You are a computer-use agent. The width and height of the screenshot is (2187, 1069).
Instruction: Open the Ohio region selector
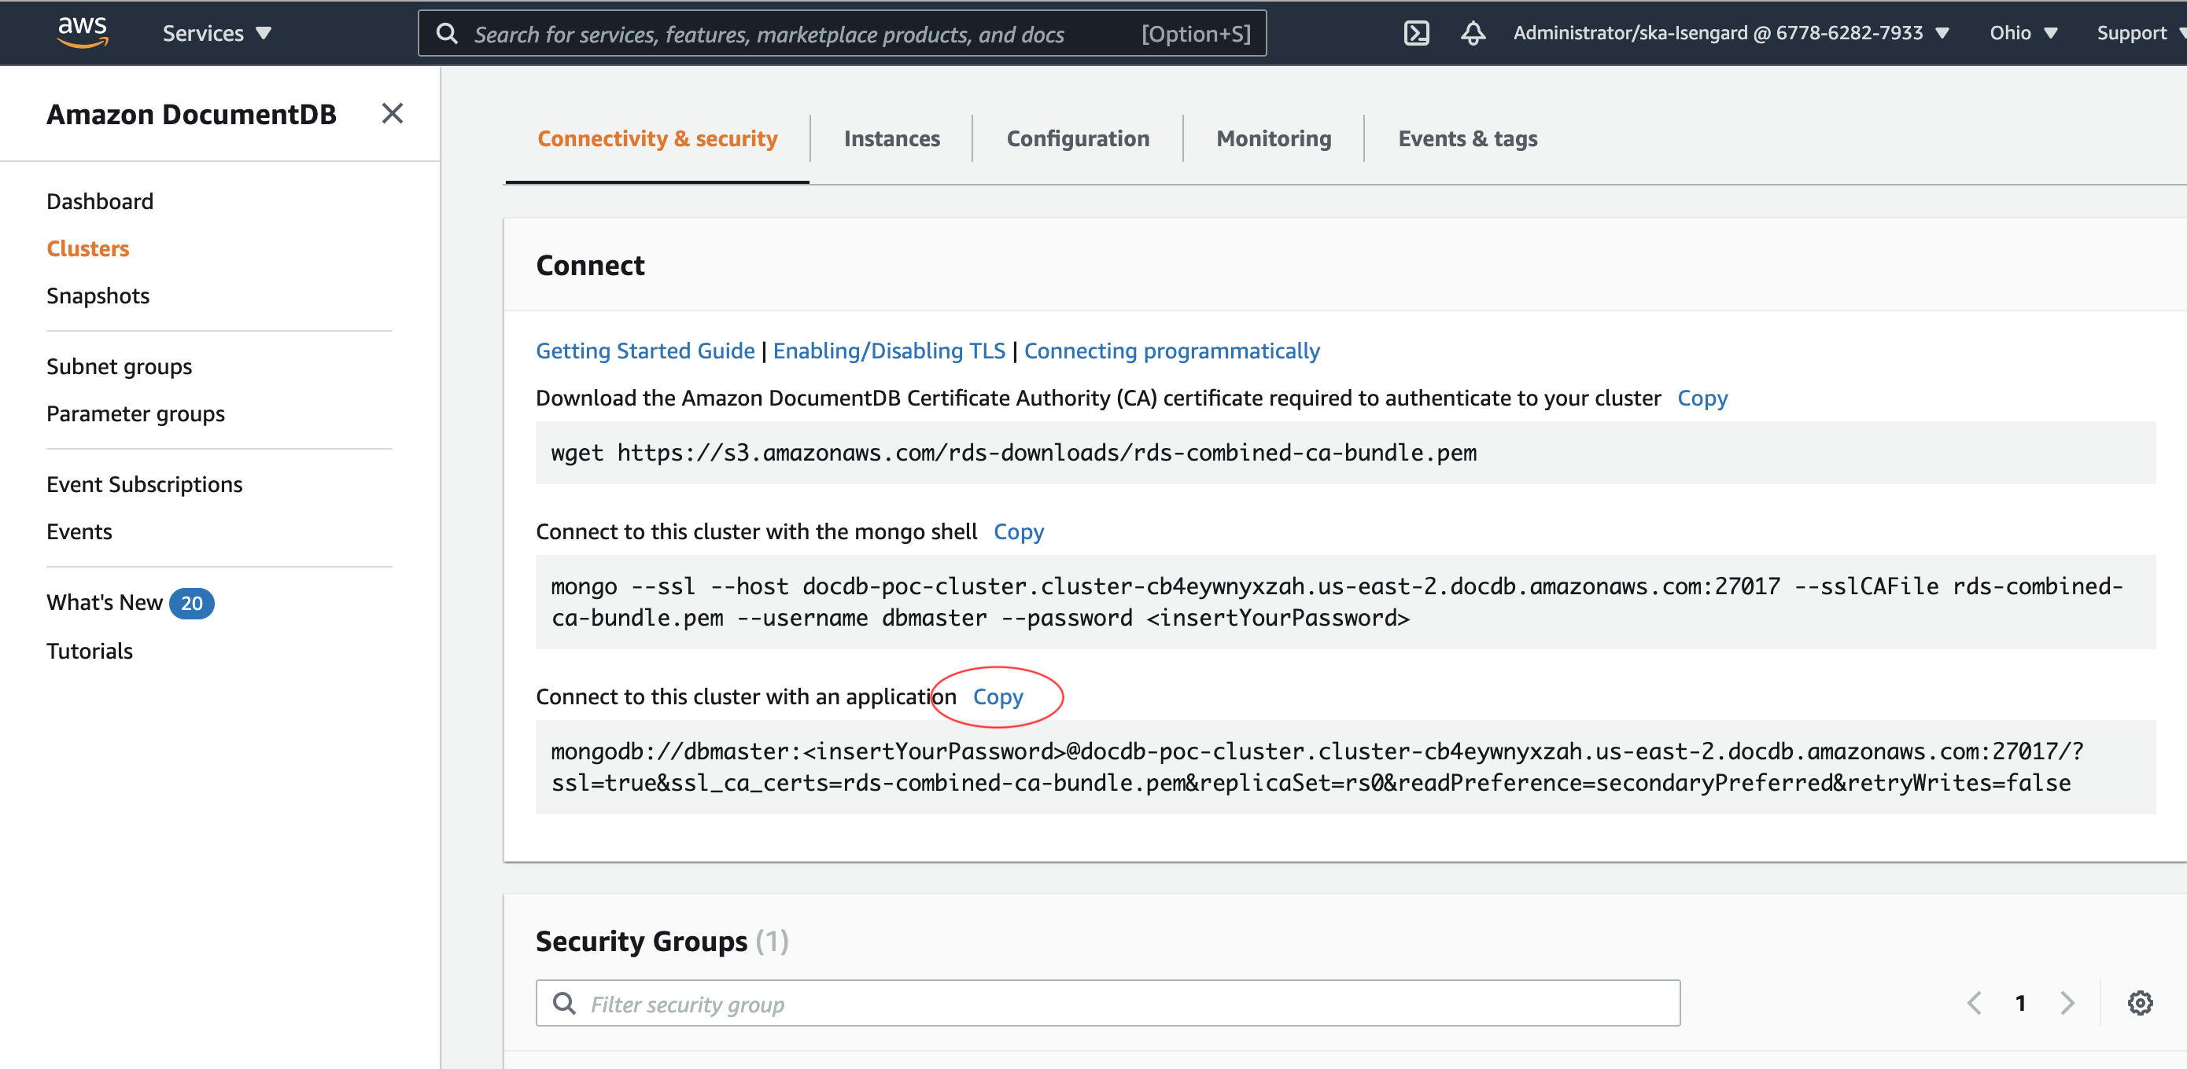pos(2023,33)
